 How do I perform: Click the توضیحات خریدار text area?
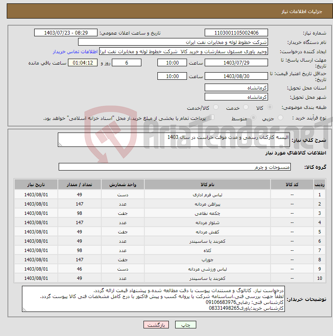(153, 299)
